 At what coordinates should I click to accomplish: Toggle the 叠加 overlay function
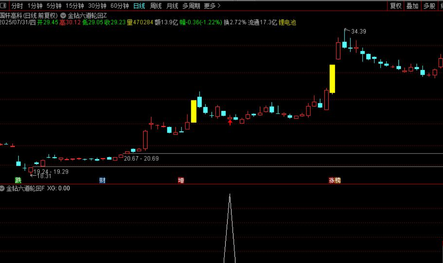tap(413, 6)
